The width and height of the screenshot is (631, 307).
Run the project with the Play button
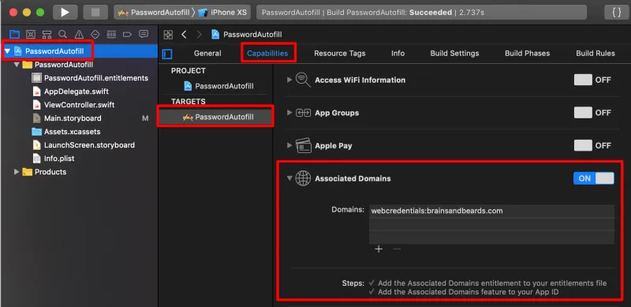coord(65,13)
